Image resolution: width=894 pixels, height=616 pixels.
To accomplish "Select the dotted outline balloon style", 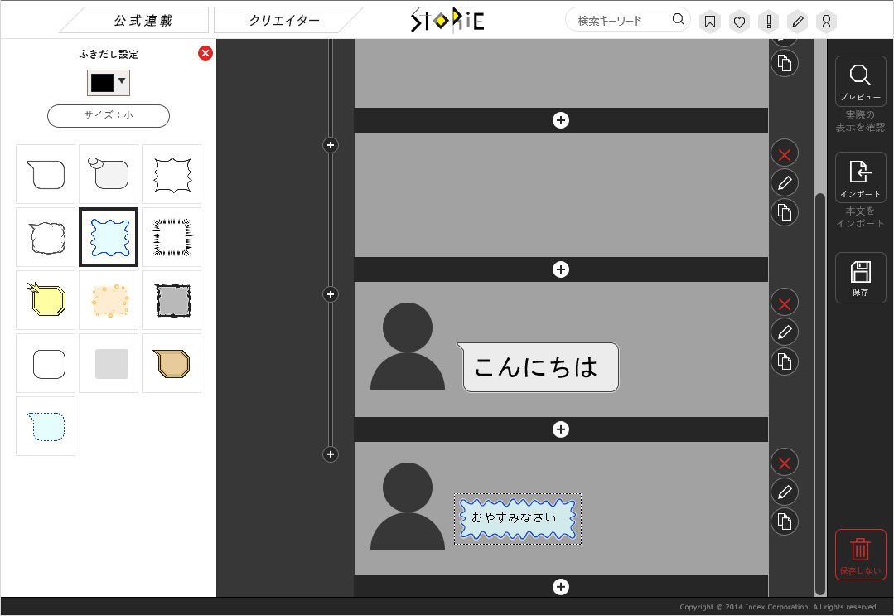I will pos(45,425).
